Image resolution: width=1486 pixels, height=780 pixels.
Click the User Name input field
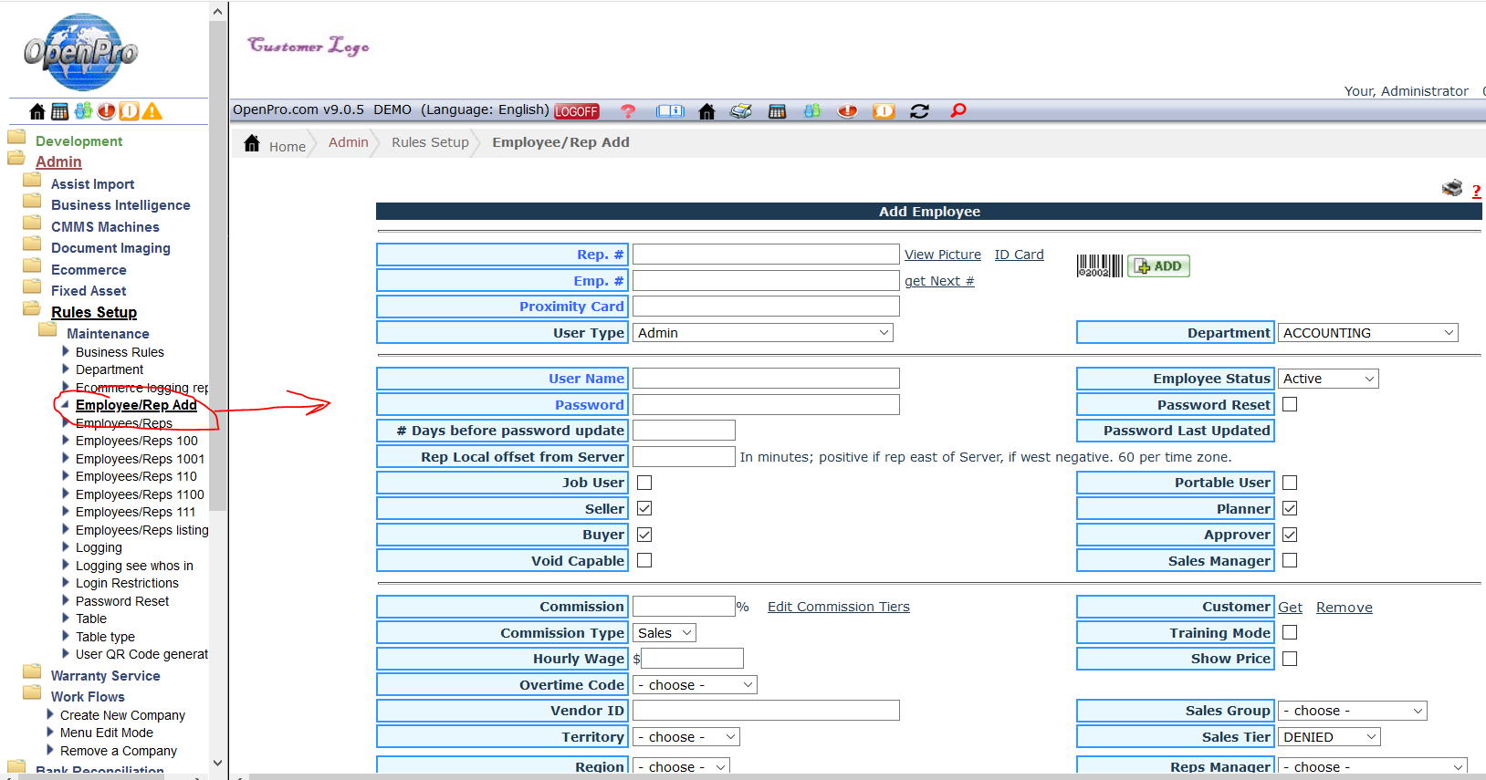pyautogui.click(x=766, y=379)
